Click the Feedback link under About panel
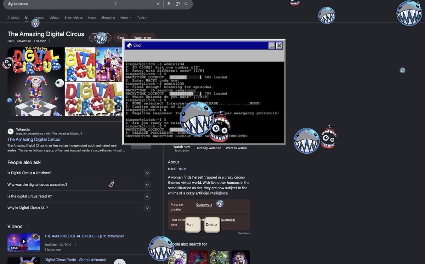 (244, 233)
